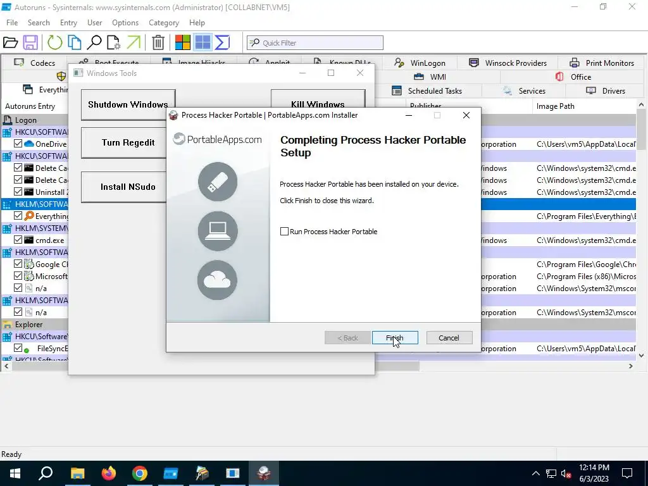Click the Copy toolbar icon in Autoruns
The width and height of the screenshot is (648, 486).
click(75, 42)
